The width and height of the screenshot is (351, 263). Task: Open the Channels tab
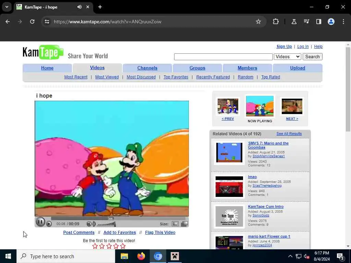(x=147, y=68)
